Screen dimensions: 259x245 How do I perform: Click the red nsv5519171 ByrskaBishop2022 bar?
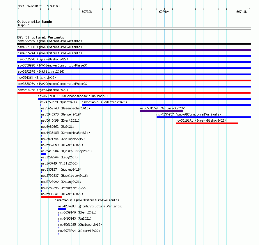coord(207,123)
